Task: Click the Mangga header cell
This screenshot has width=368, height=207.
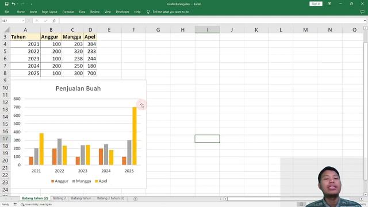Action: click(x=72, y=37)
